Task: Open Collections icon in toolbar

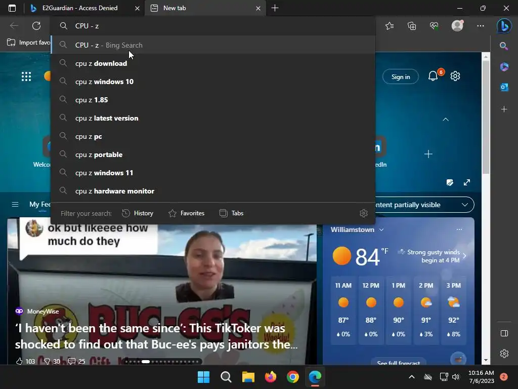Action: (x=412, y=26)
